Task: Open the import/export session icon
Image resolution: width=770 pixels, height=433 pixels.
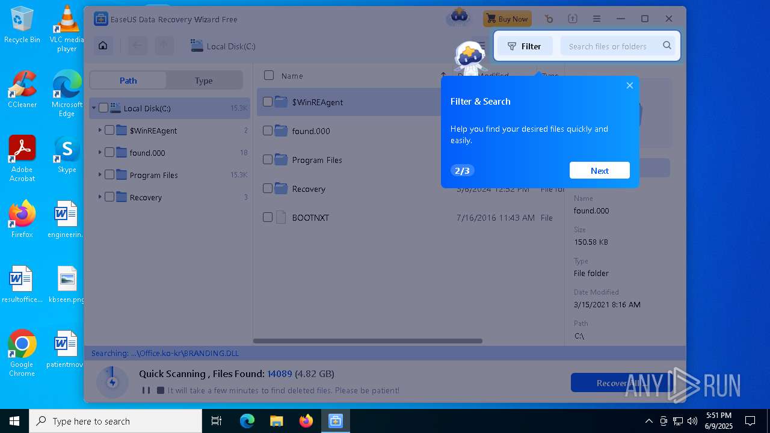Action: tap(573, 19)
